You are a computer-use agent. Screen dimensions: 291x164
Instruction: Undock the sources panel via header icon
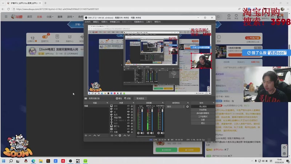133,103
